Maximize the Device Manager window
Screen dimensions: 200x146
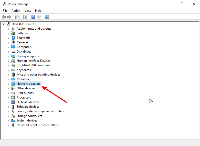(x=182, y=4)
